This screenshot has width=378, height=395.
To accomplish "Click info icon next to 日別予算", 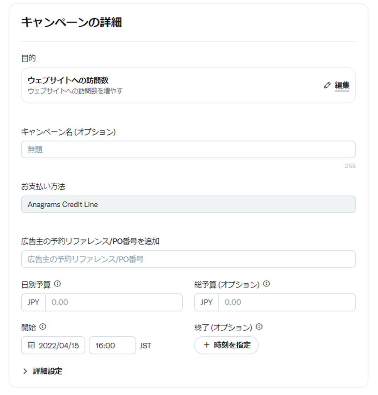I will [58, 284].
